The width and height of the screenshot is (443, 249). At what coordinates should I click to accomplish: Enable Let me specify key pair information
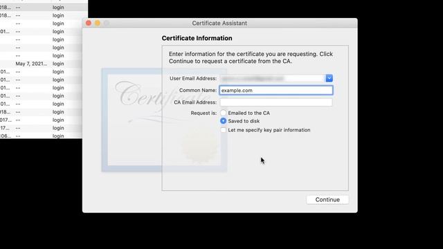(223, 130)
